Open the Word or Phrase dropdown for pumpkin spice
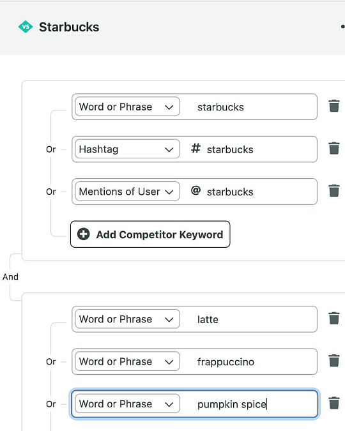This screenshot has width=345, height=431. (x=127, y=404)
